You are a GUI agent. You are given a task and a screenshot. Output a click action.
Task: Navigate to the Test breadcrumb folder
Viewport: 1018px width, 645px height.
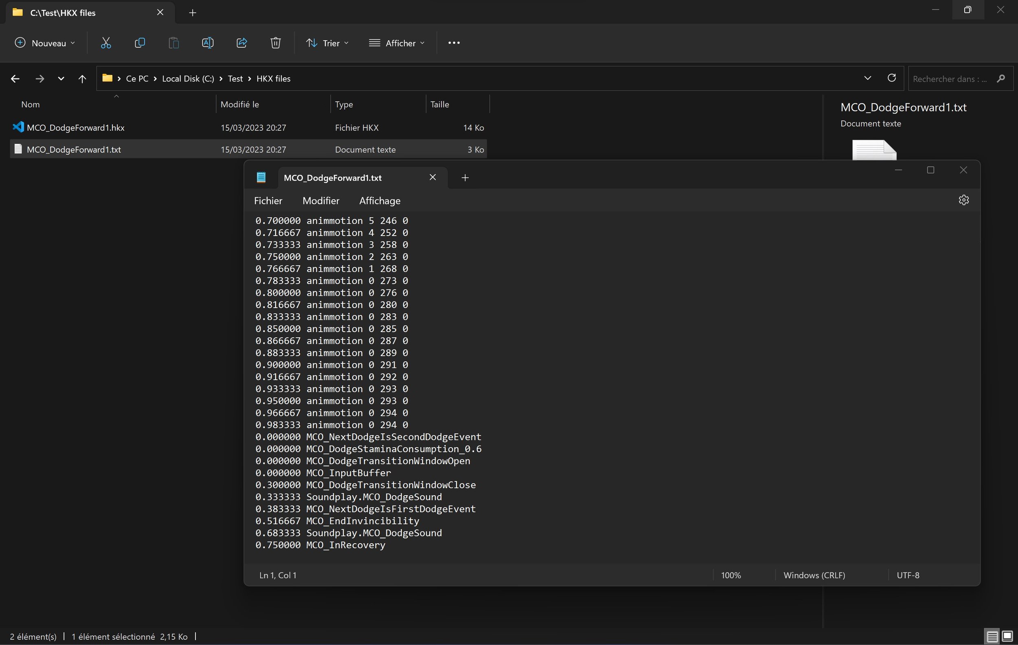tap(235, 78)
